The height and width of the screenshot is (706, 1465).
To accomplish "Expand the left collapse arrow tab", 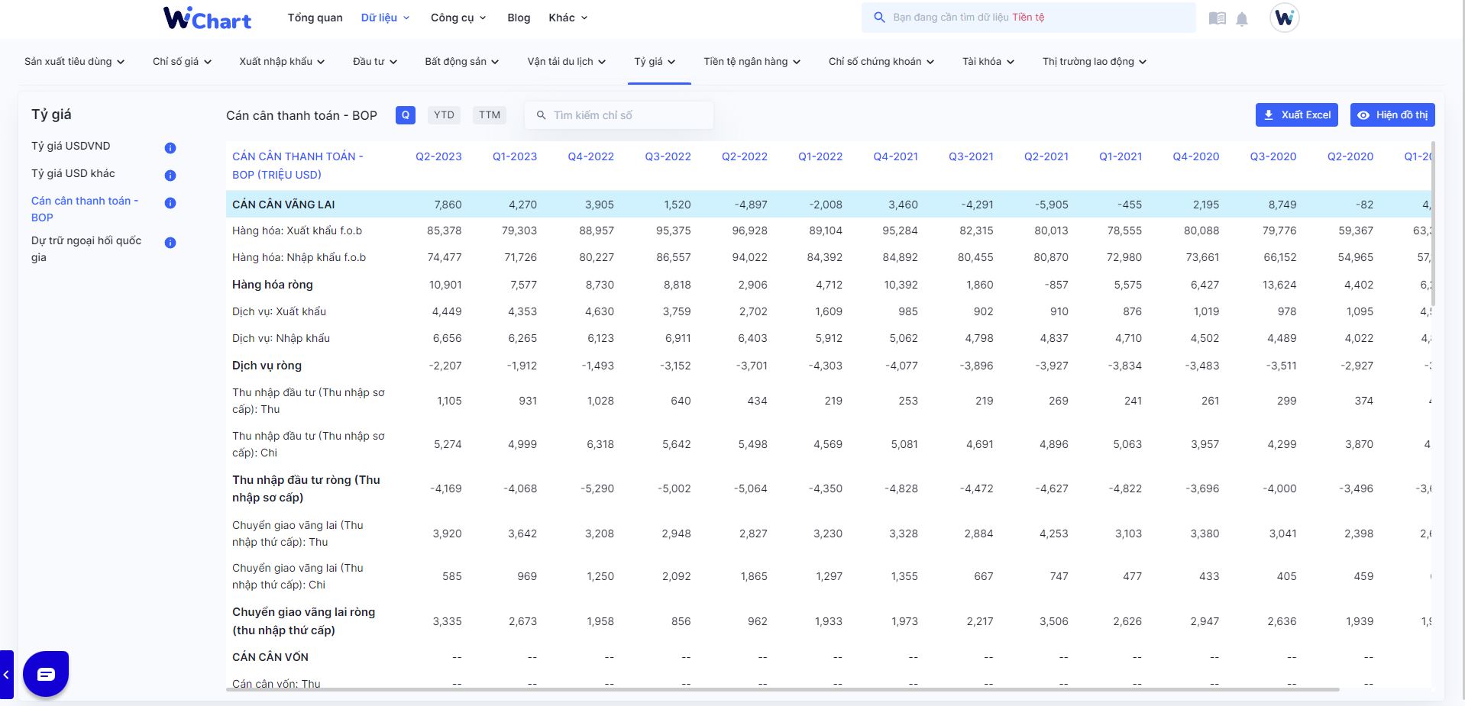I will pyautogui.click(x=6, y=674).
